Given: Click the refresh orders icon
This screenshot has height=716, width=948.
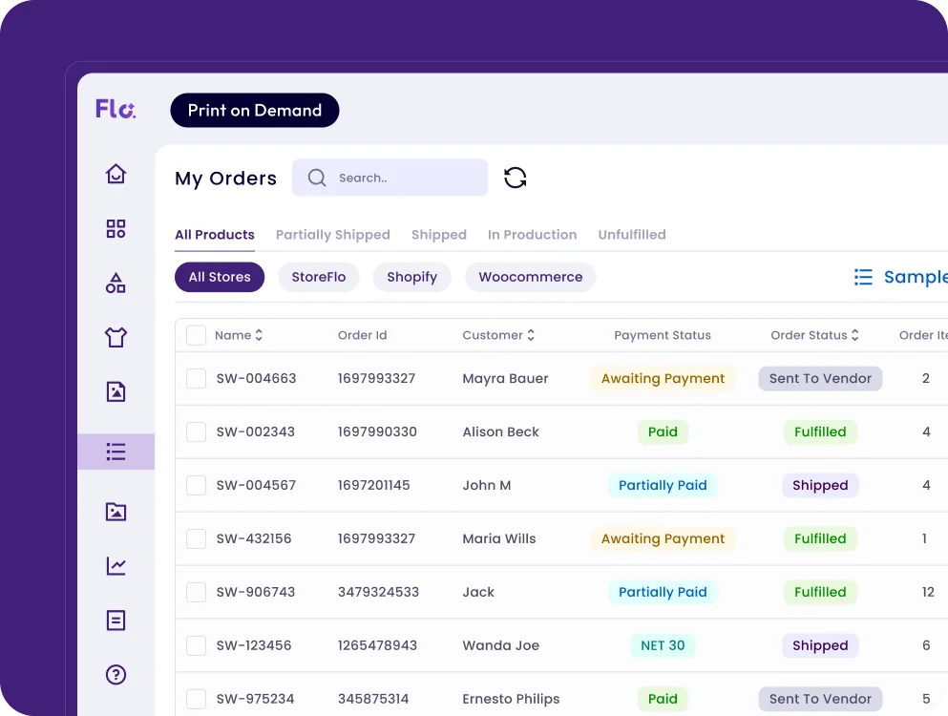Looking at the screenshot, I should coord(516,178).
